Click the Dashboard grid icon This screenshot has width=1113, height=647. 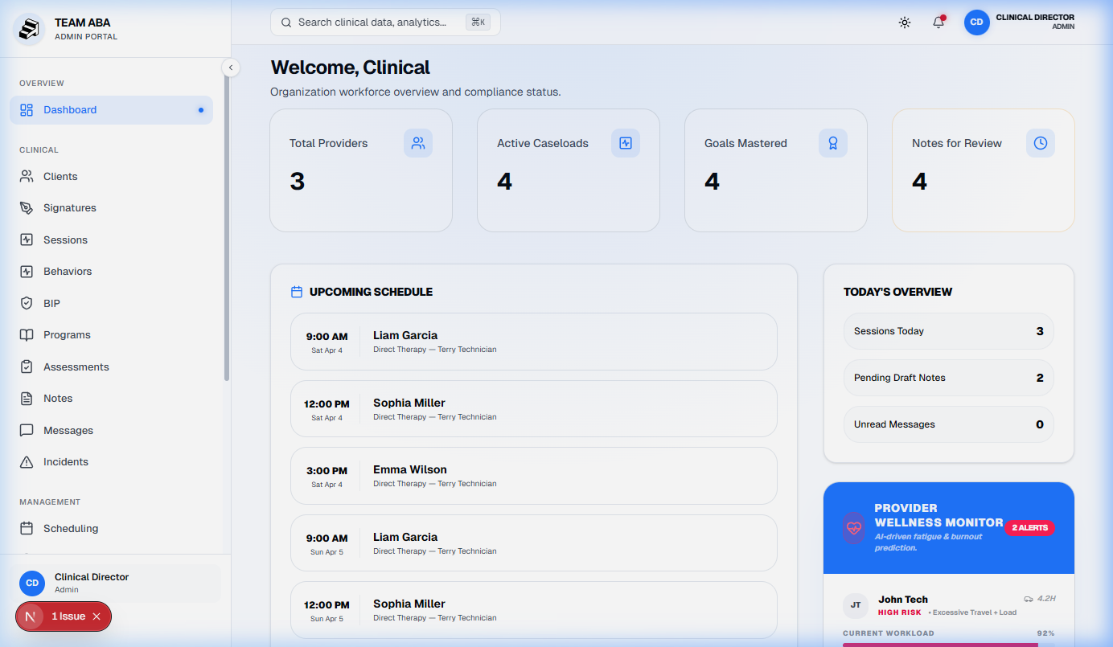point(27,109)
